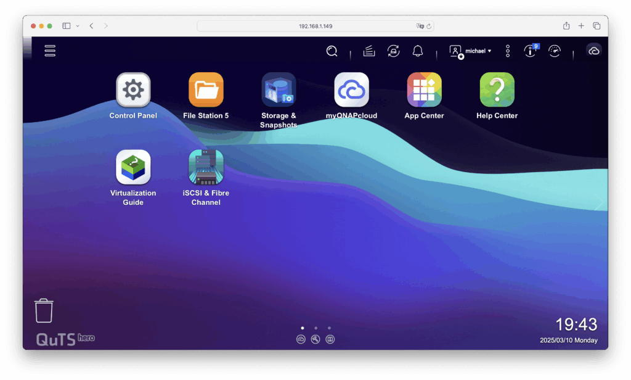The width and height of the screenshot is (631, 380).
Task: Open the myQNAPcloud desktop app
Action: [351, 90]
